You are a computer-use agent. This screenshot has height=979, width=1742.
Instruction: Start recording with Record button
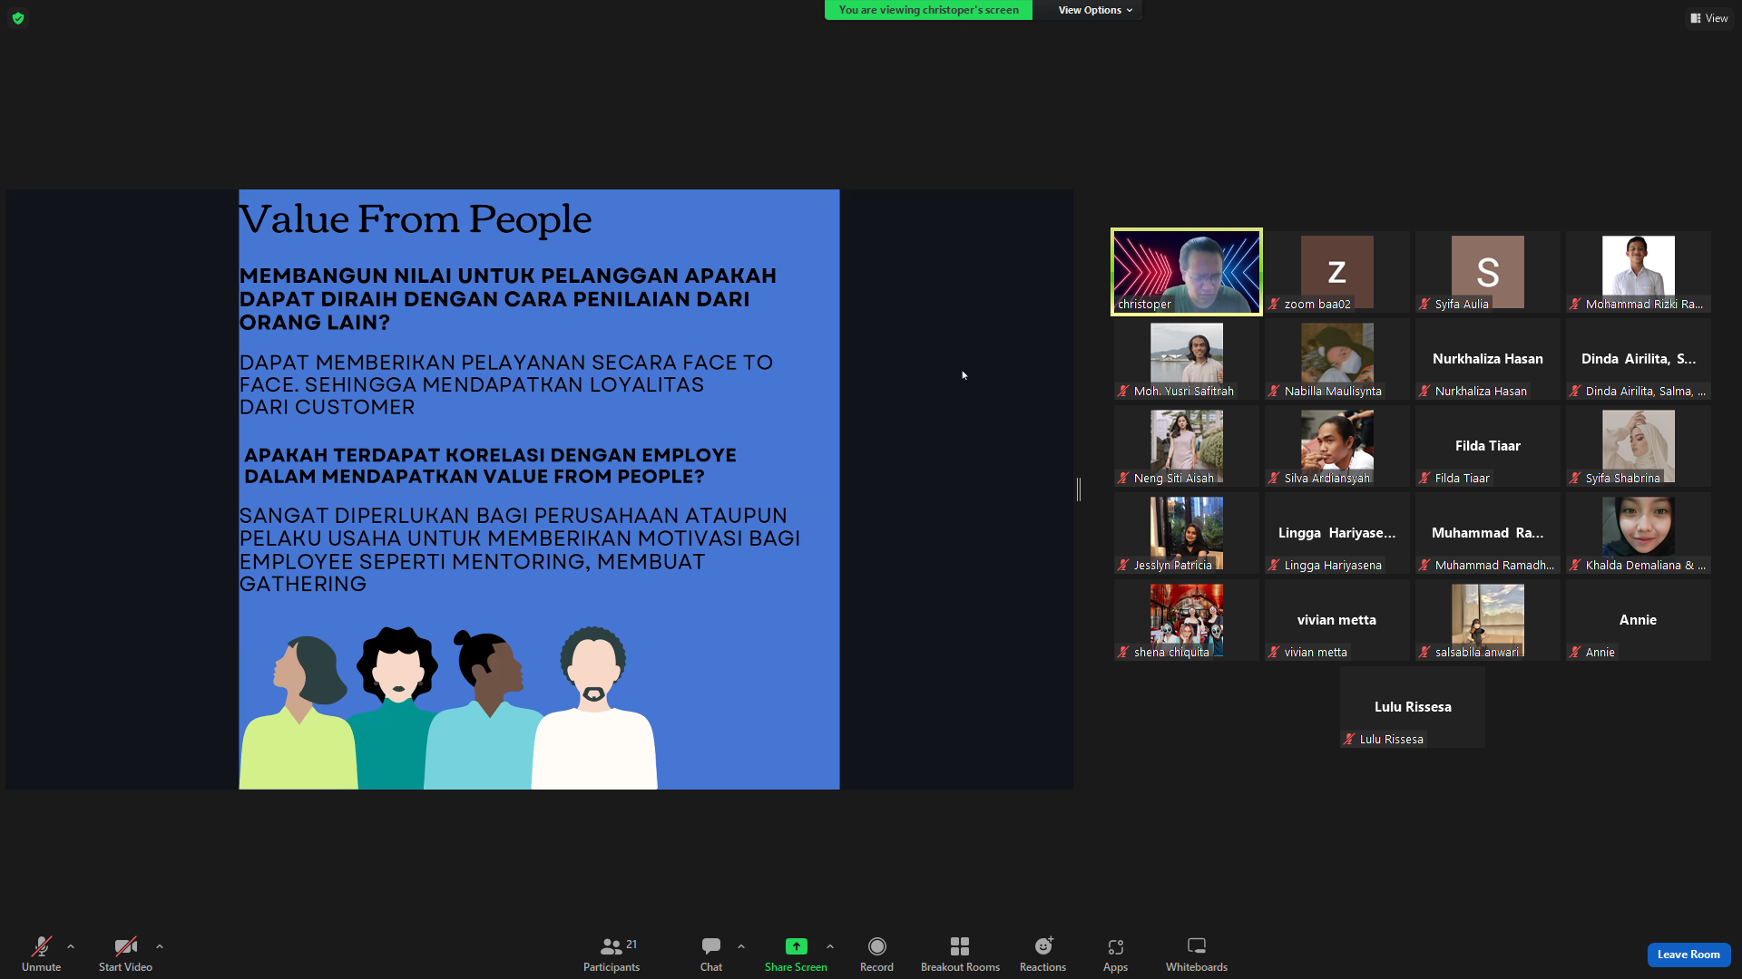pos(876,954)
